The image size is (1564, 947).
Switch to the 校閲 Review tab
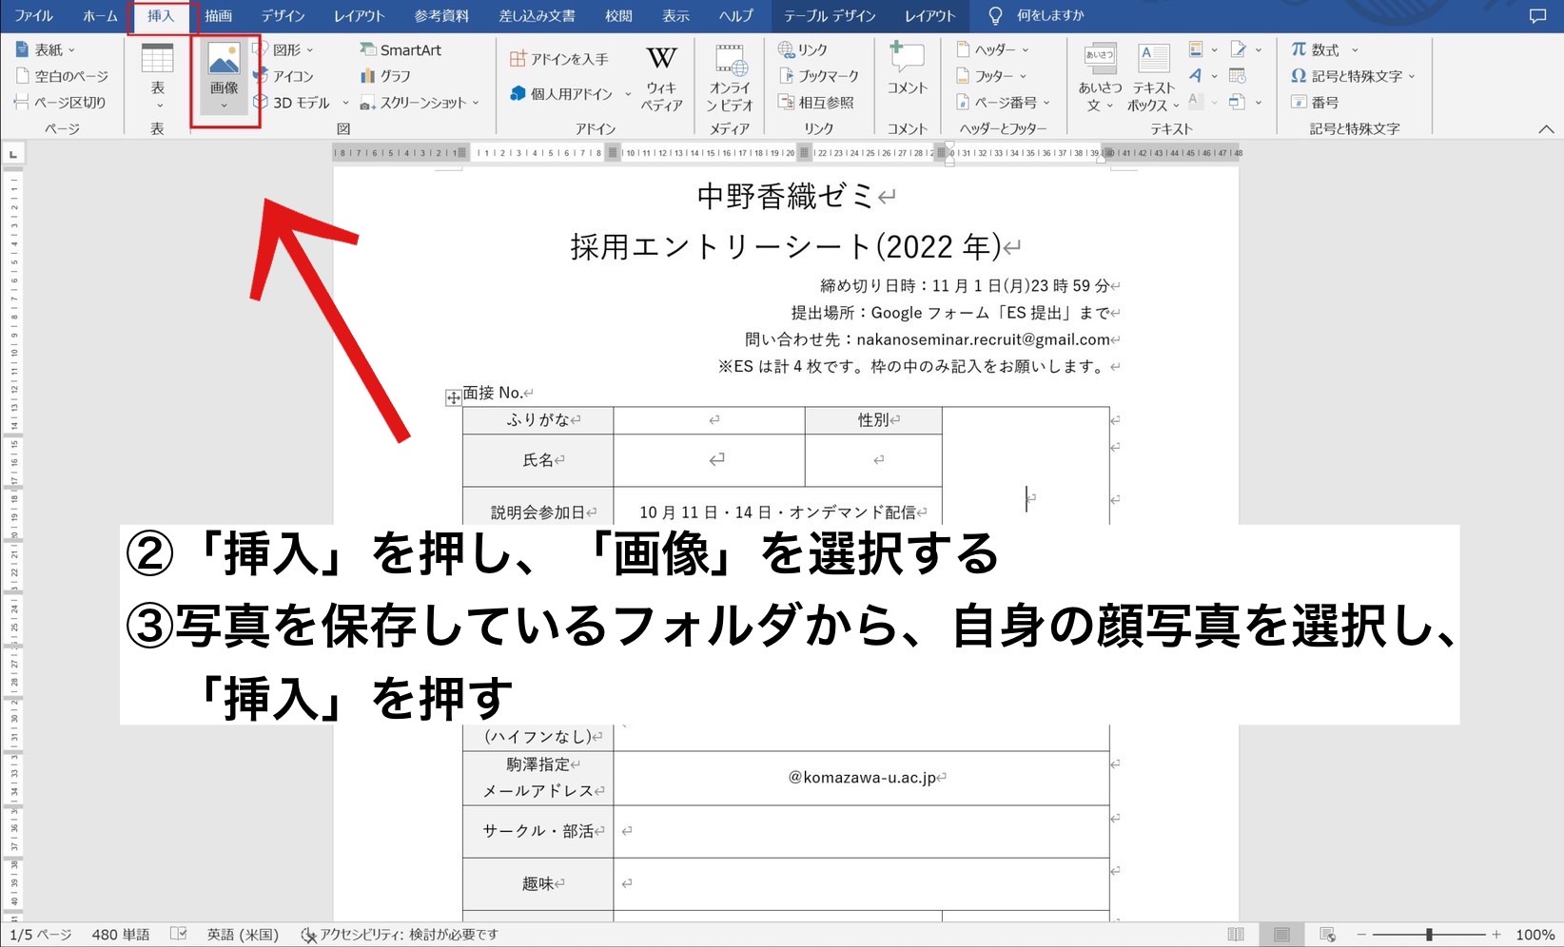[619, 15]
